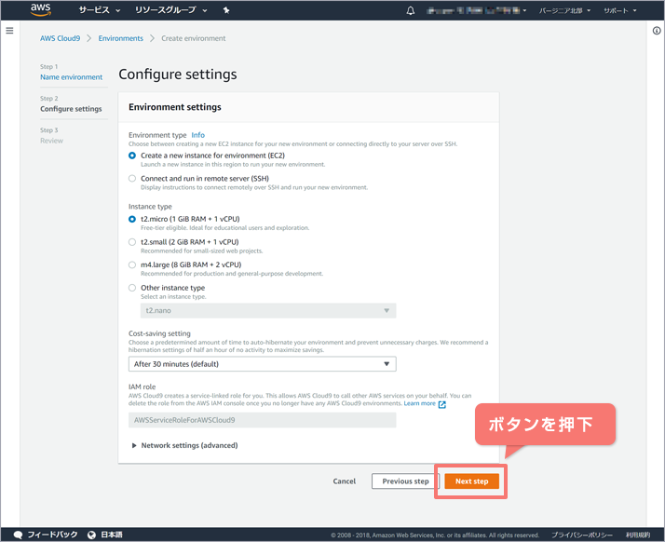665x542 pixels.
Task: Click the Previous step button
Action: (x=405, y=481)
